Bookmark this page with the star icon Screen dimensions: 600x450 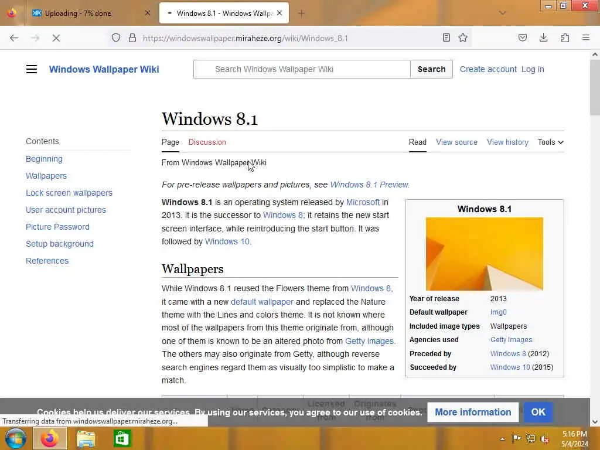[463, 37]
